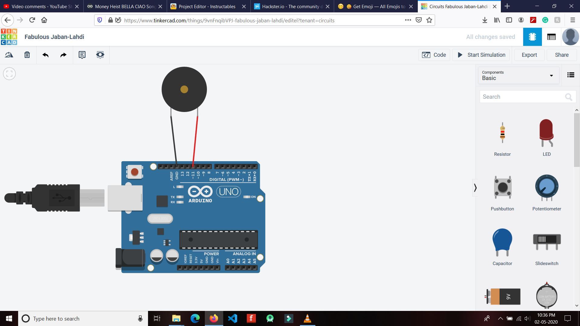Select the Pushbutton component
The width and height of the screenshot is (580, 326).
502,193
